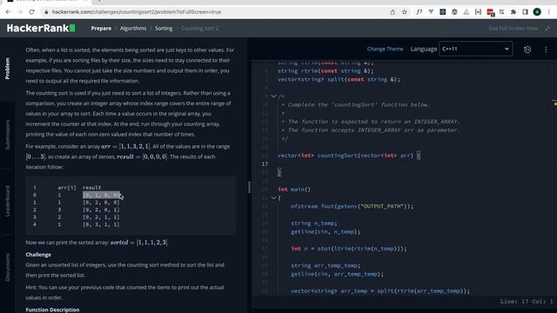Select the Leaderboard side tab
Viewport: 557px width, 313px height.
pyautogui.click(x=8, y=201)
